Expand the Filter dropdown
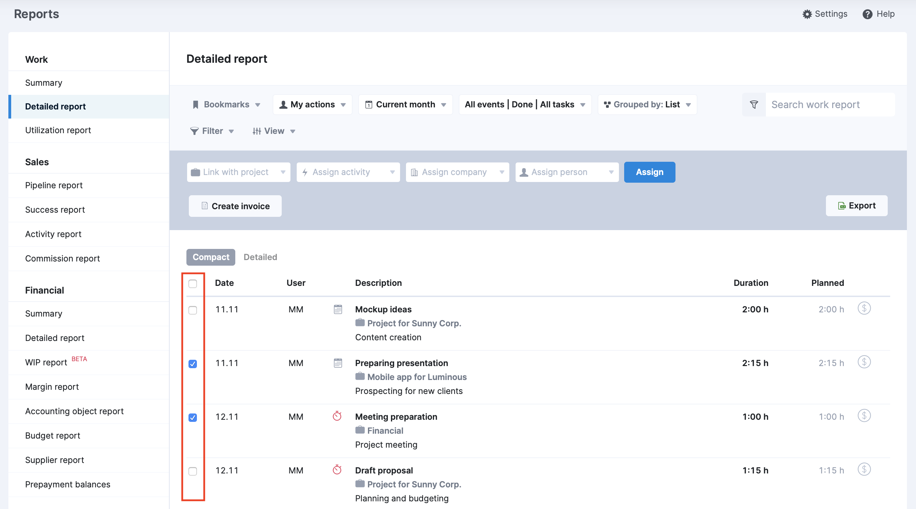This screenshot has height=509, width=916. tap(212, 131)
